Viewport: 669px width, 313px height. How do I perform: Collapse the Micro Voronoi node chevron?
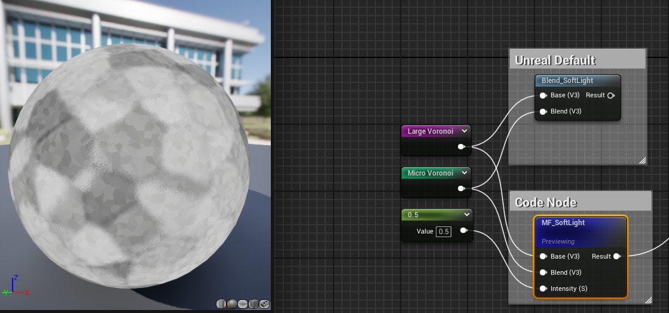click(x=465, y=173)
